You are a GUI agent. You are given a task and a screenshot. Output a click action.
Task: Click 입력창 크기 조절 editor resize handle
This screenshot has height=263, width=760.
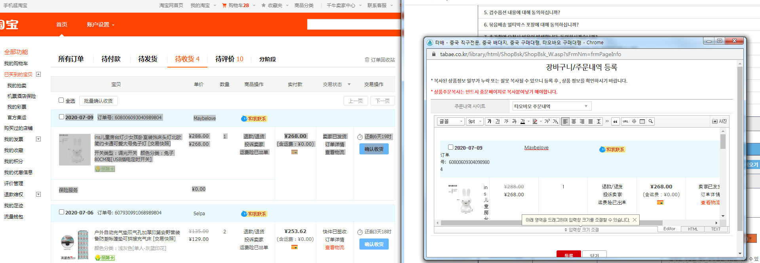click(x=581, y=229)
